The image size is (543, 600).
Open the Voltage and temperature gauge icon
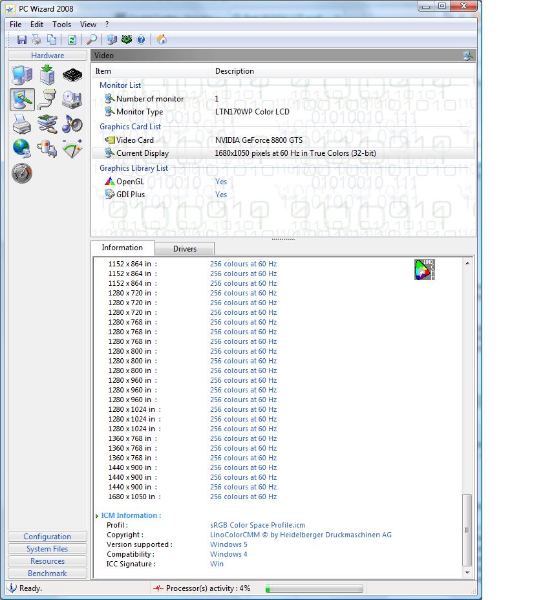point(72,149)
